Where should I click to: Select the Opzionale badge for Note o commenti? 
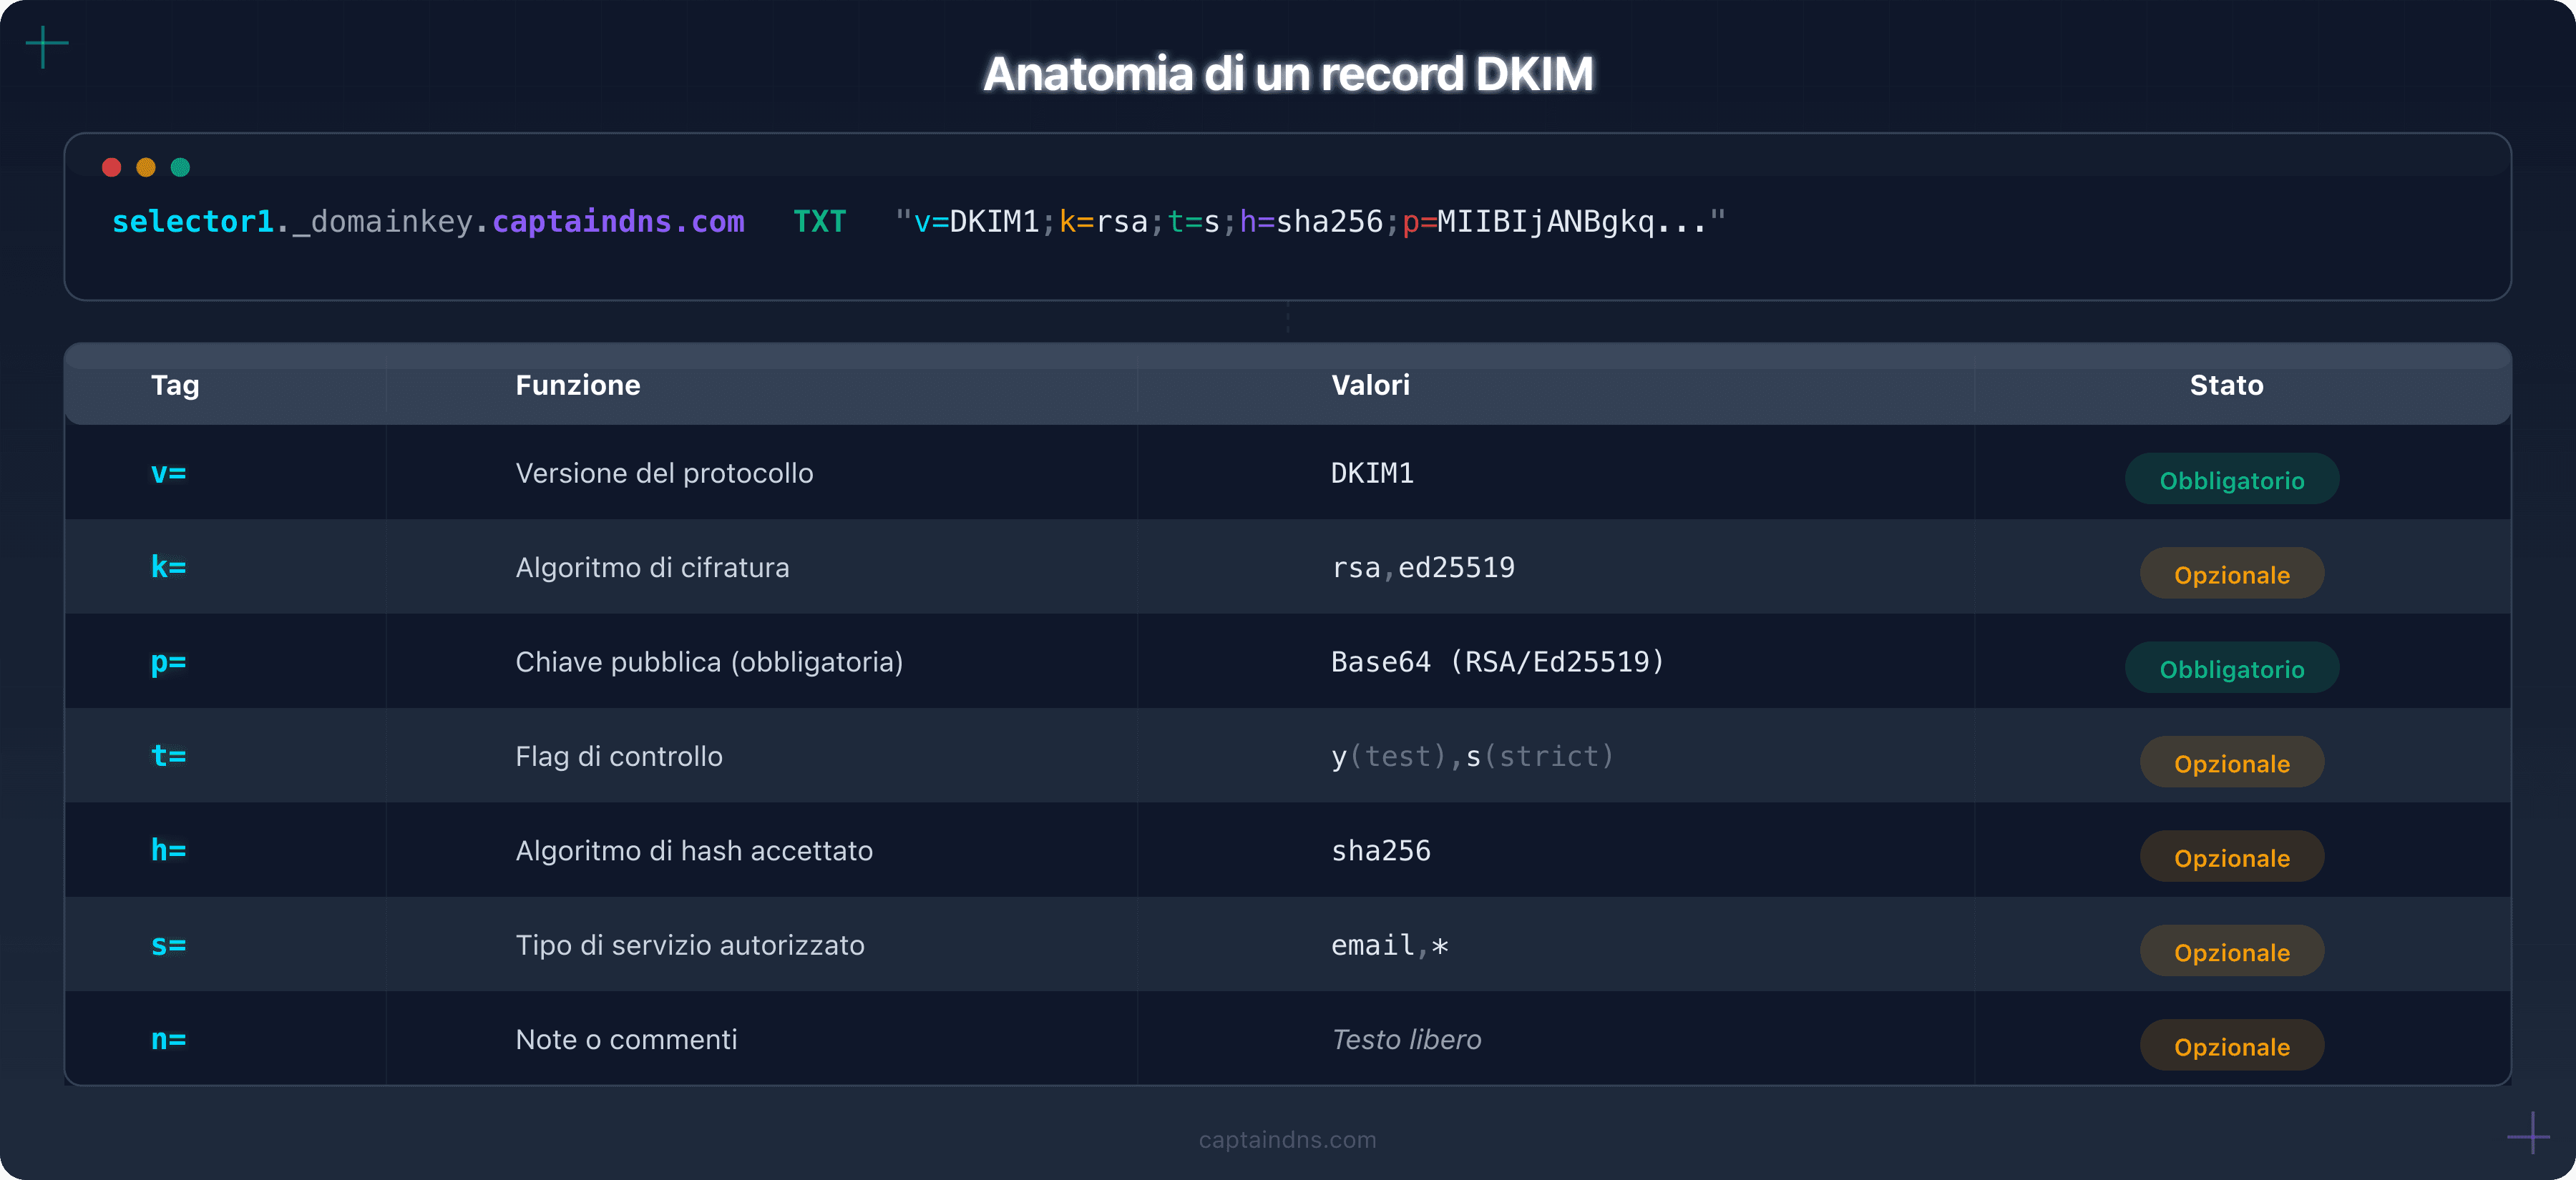click(x=2232, y=1046)
